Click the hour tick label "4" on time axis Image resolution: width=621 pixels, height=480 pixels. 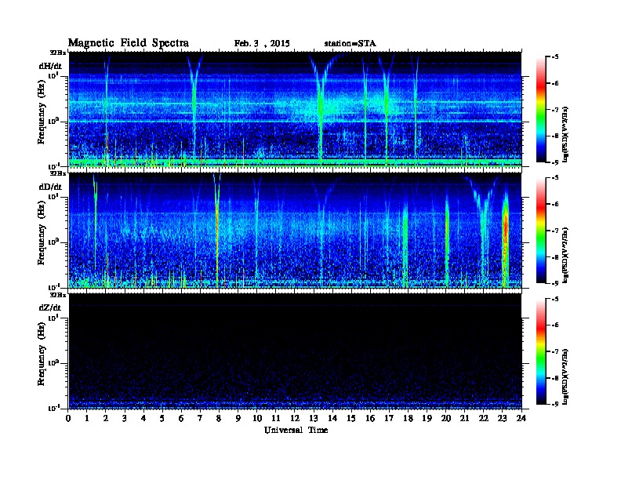pos(143,418)
